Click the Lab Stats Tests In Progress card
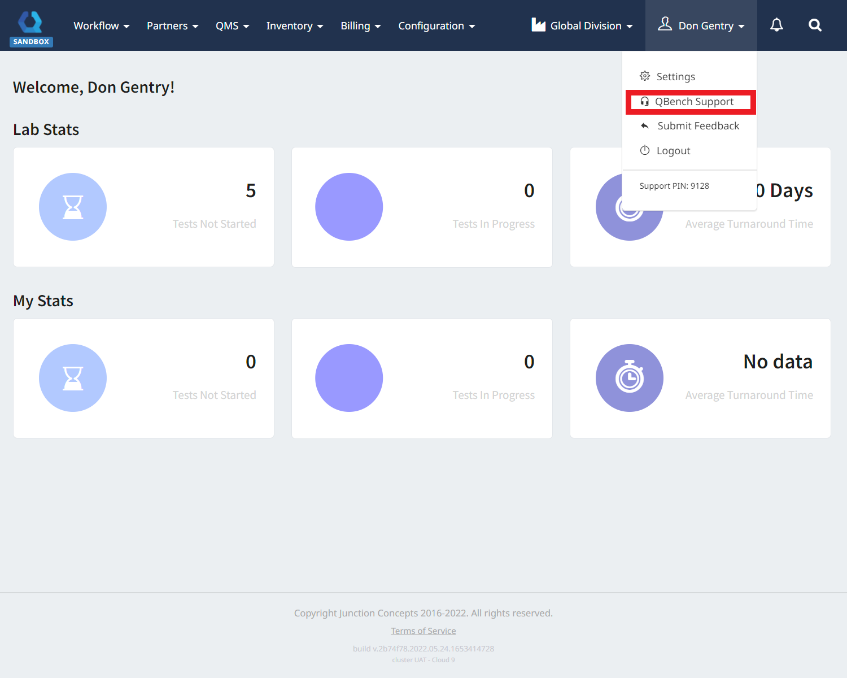The width and height of the screenshot is (847, 678). 422,207
